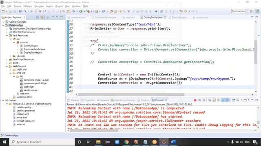Image resolution: width=261 pixels, height=146 pixels.
Task: Click the Windows Start button
Action: (4, 142)
